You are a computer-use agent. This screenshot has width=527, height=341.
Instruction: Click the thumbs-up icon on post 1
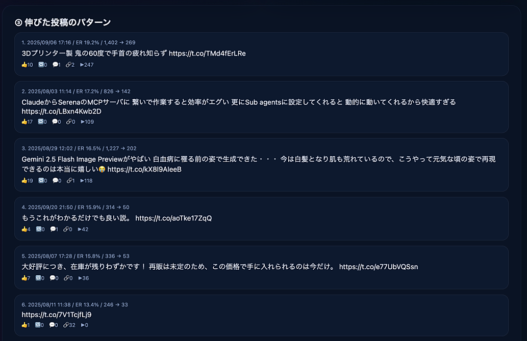point(24,65)
